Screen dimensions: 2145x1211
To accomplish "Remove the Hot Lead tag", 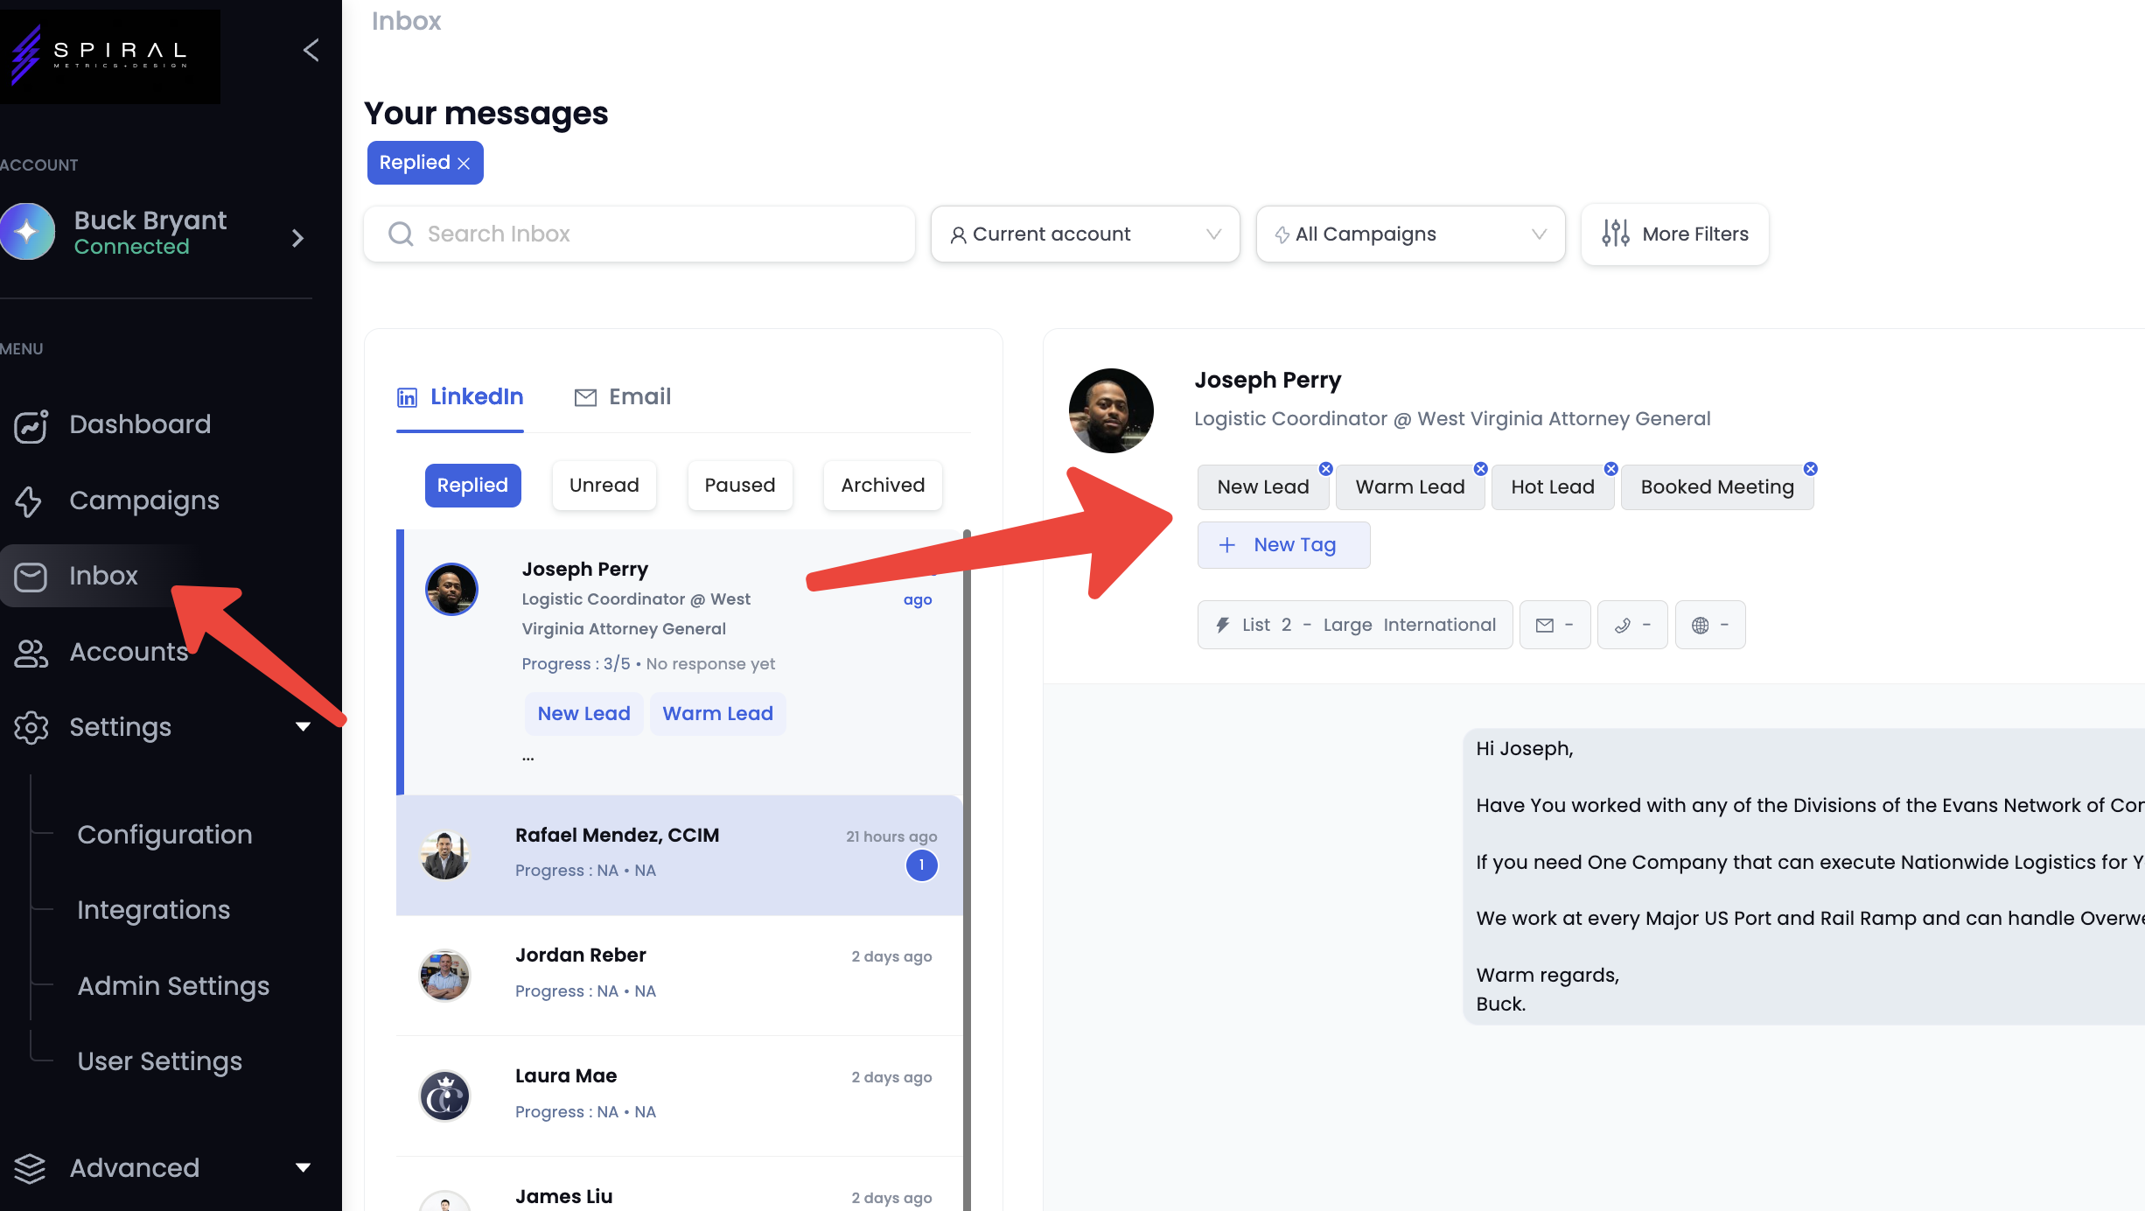I will coord(1610,469).
